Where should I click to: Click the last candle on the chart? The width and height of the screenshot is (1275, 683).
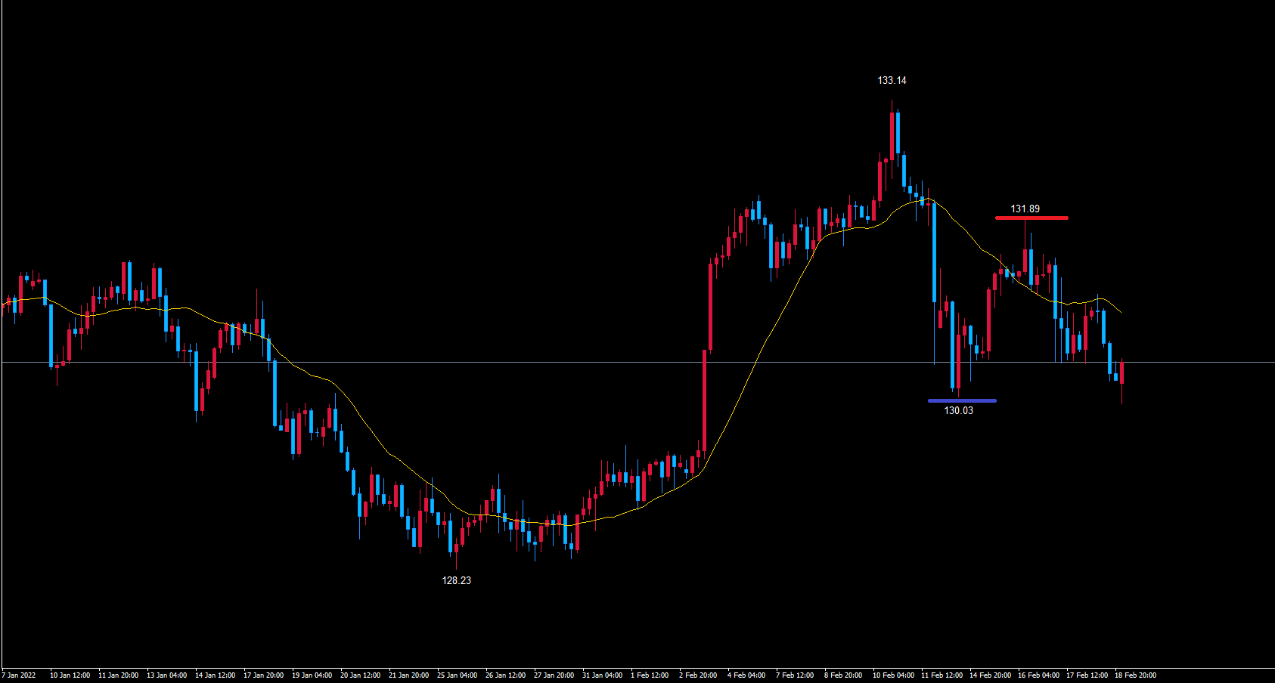point(1121,373)
